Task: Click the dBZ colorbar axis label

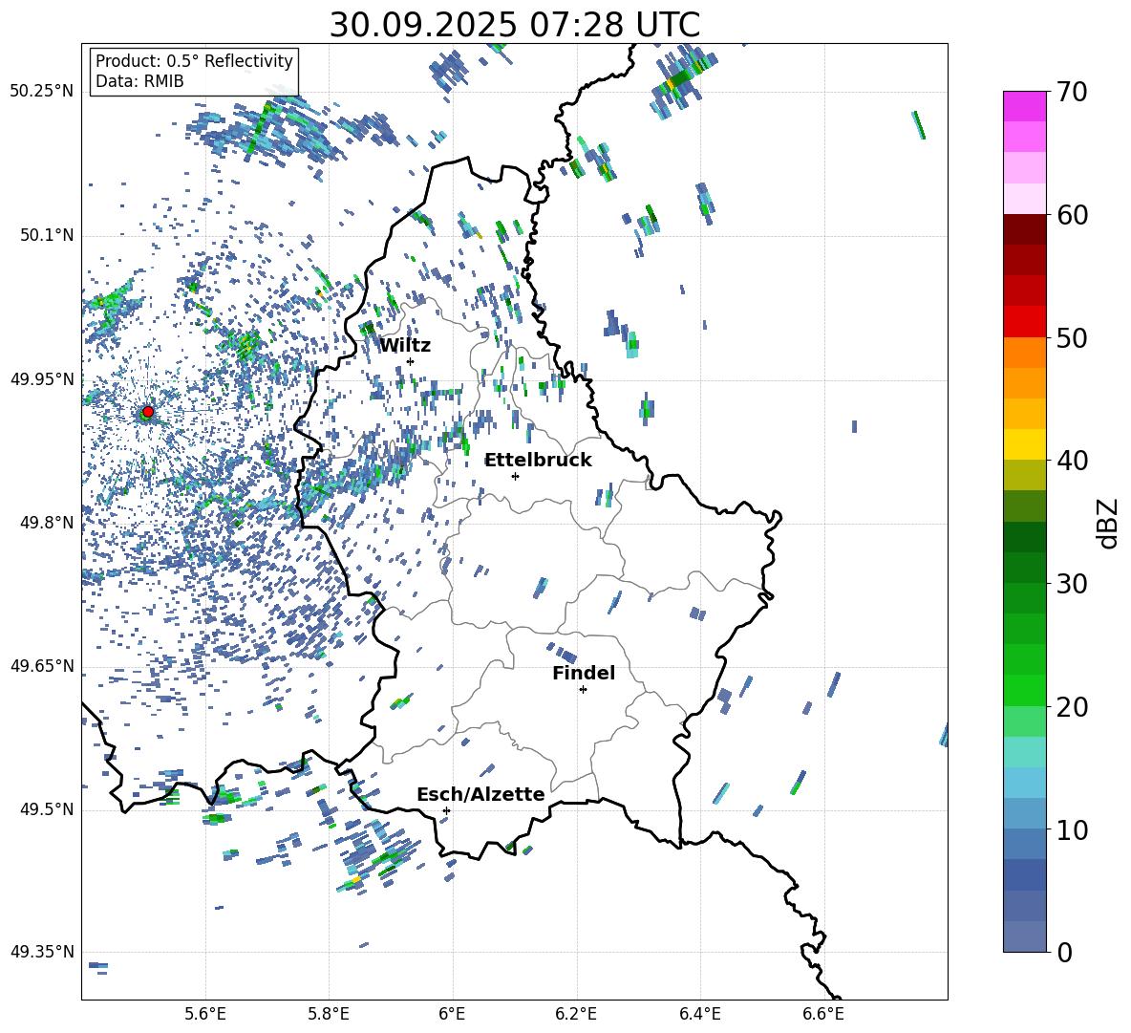Action: [x=1107, y=524]
